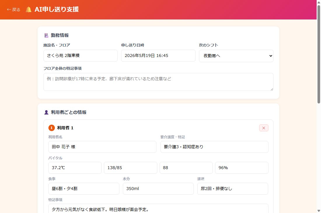This screenshot has height=213, width=321.
Task: Click the ← 戻る back link
Action: 13,10
